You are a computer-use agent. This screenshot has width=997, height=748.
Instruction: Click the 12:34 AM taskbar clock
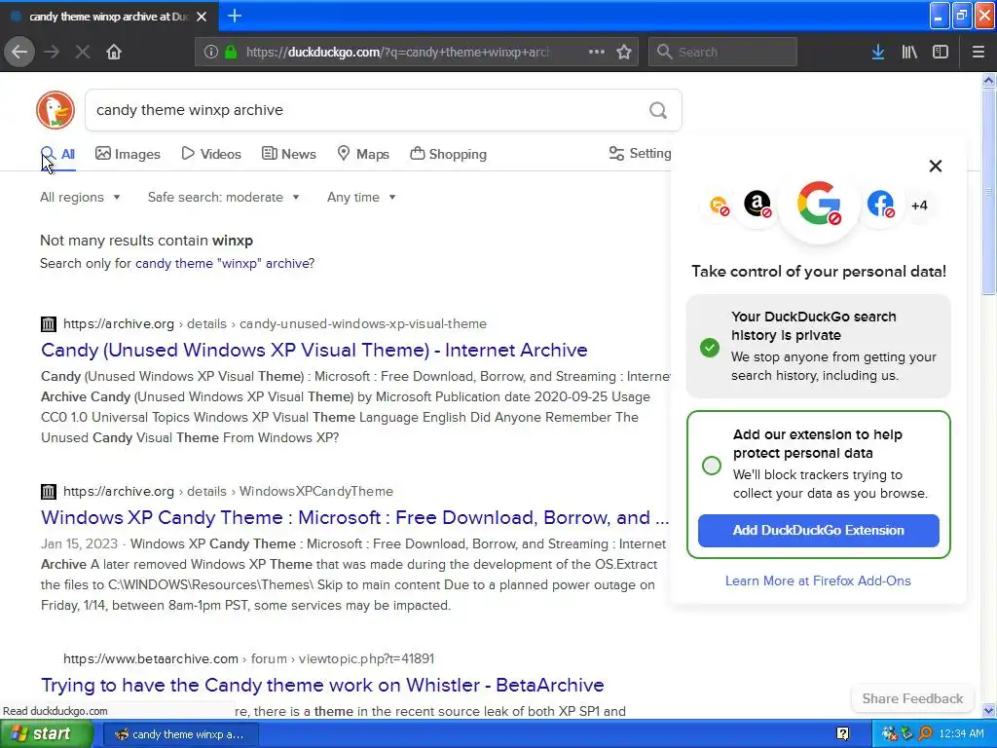[961, 734]
